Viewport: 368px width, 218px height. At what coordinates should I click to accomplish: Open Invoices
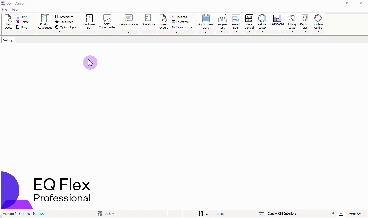179,17
